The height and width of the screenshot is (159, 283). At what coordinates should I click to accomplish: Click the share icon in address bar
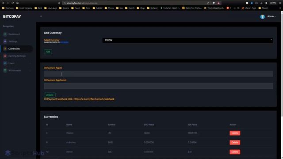click(x=208, y=3)
